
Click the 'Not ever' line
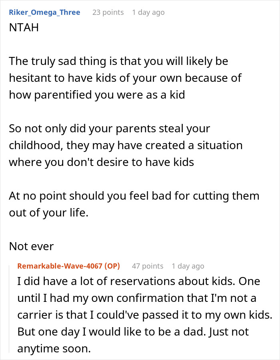31,247
